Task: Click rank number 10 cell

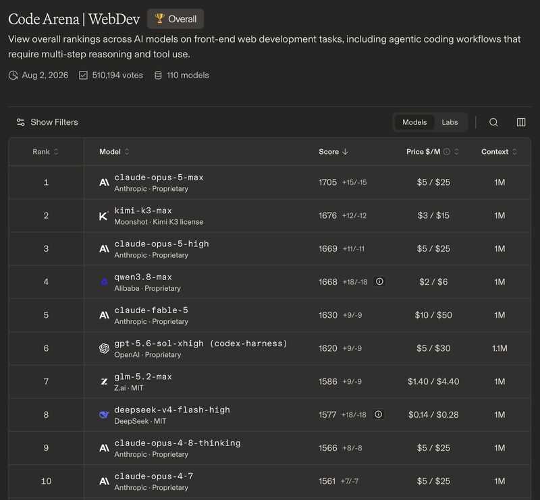Action: click(46, 481)
